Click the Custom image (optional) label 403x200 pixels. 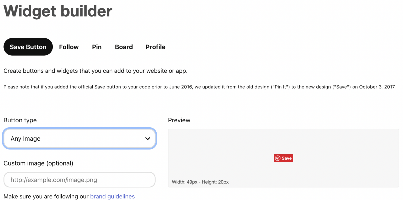coord(38,163)
